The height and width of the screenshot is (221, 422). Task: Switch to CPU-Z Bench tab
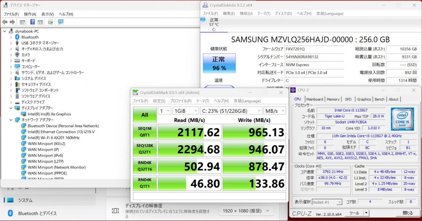pos(379,99)
